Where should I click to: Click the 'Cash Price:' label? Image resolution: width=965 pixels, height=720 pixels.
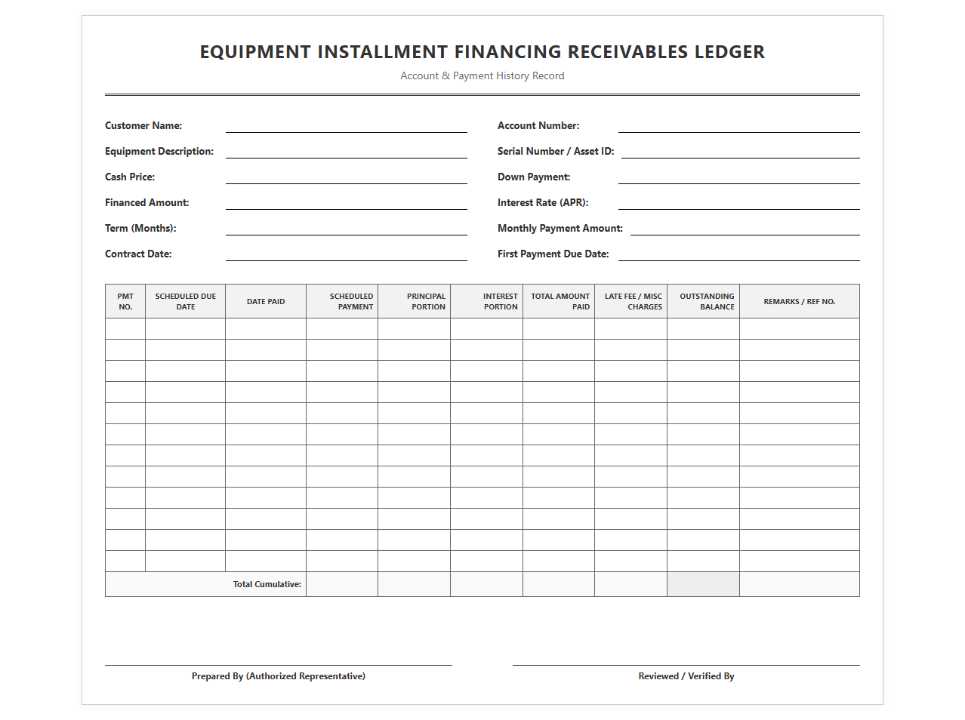(x=130, y=177)
